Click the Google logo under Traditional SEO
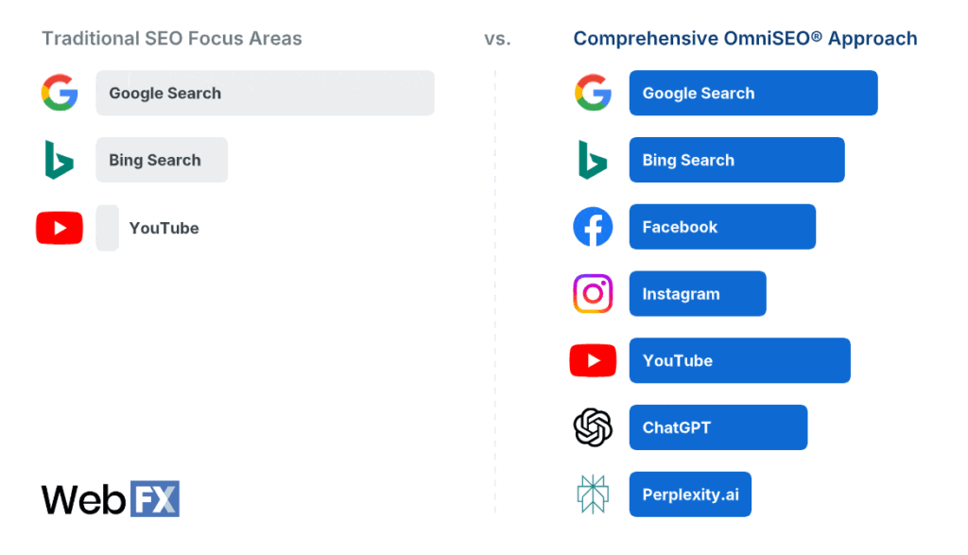The height and width of the screenshot is (555, 968). click(60, 93)
